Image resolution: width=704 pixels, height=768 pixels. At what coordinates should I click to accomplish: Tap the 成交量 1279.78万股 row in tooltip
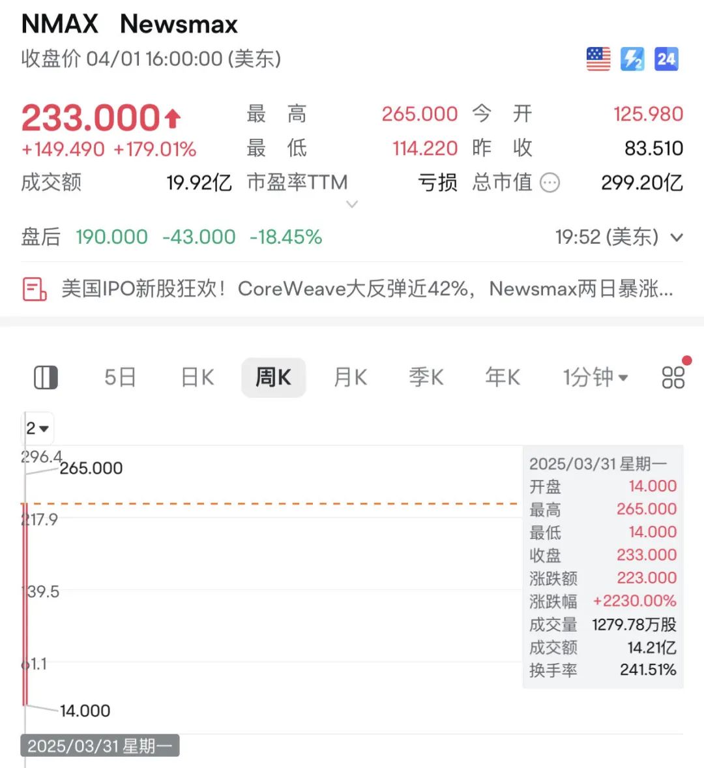coord(603,625)
